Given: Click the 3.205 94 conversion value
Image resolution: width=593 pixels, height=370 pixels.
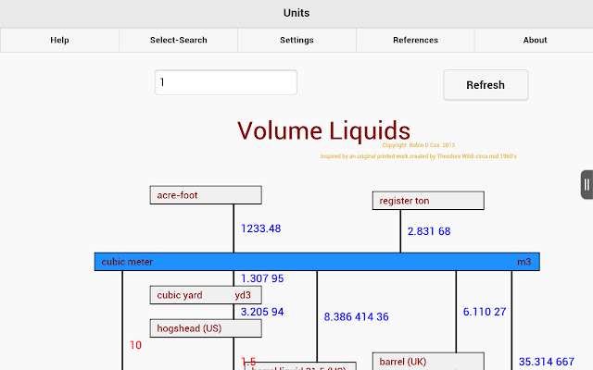Looking at the screenshot, I should [x=262, y=312].
